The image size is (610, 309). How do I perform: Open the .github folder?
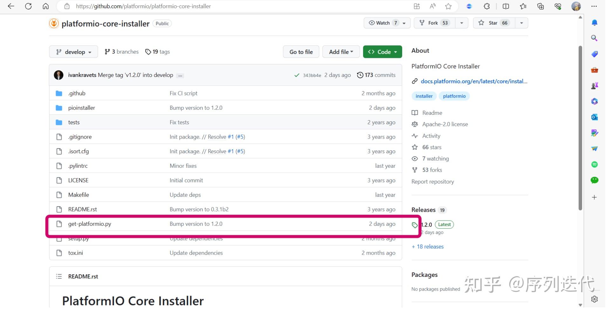click(x=77, y=94)
